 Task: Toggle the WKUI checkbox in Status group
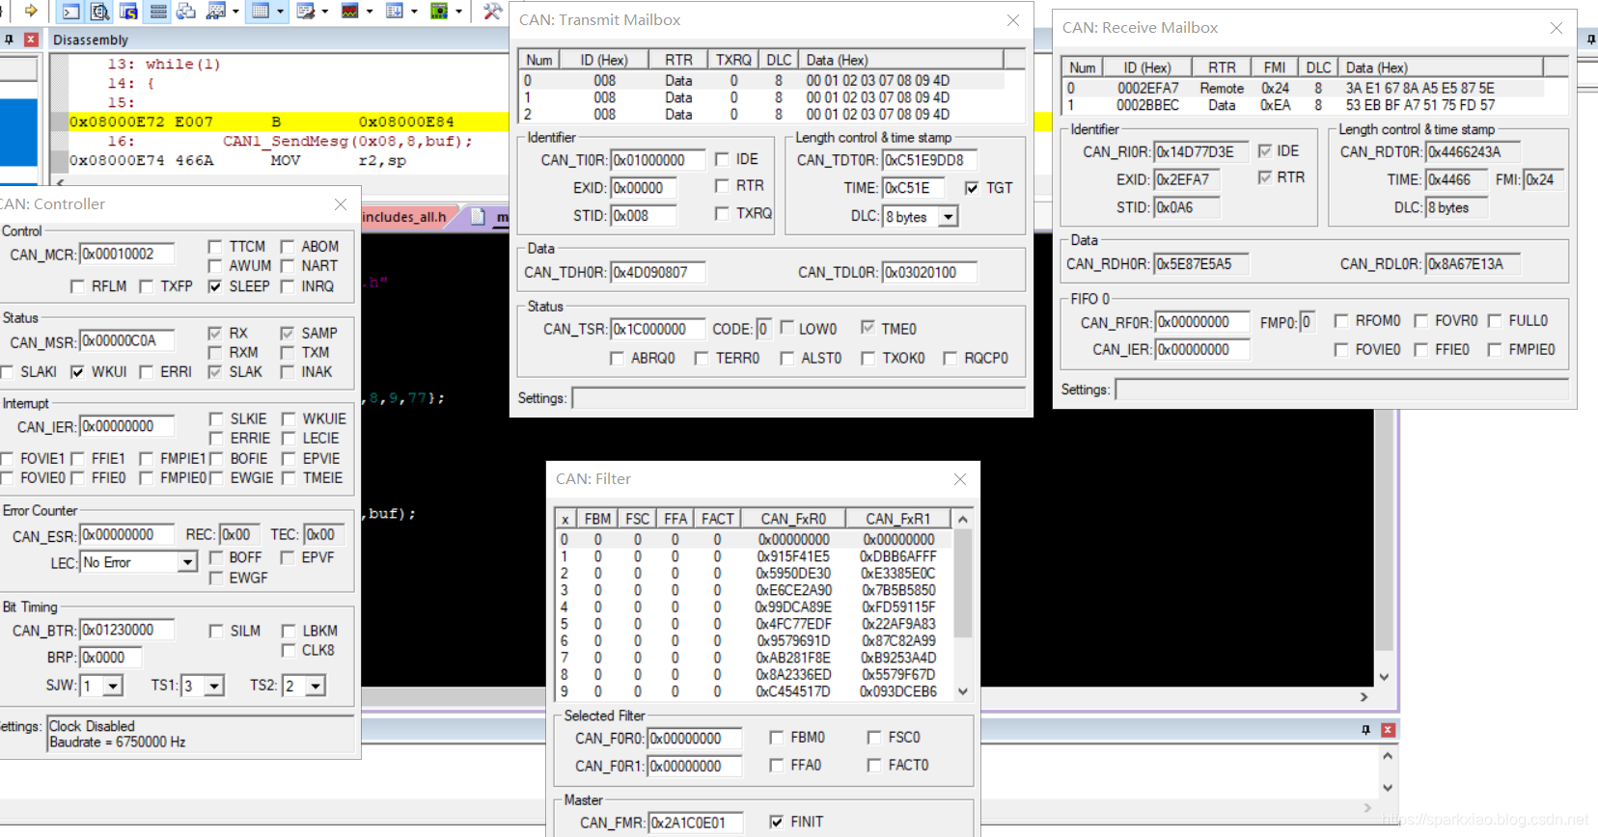(x=77, y=372)
